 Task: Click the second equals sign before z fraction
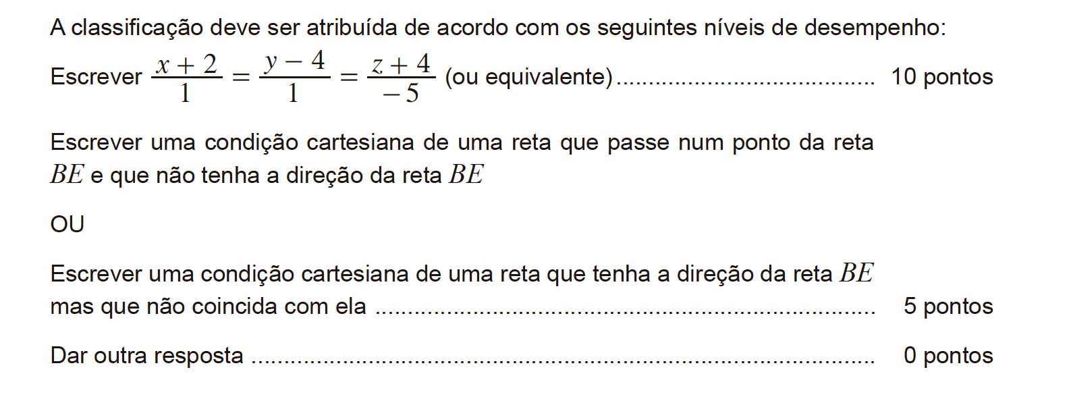(349, 78)
